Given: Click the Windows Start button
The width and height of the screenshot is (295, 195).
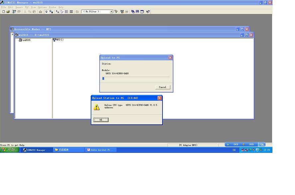Looking at the screenshot, I should [9, 150].
